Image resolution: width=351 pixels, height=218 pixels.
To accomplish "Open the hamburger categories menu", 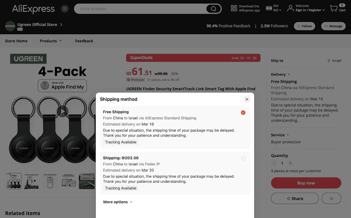I will click(x=65, y=8).
